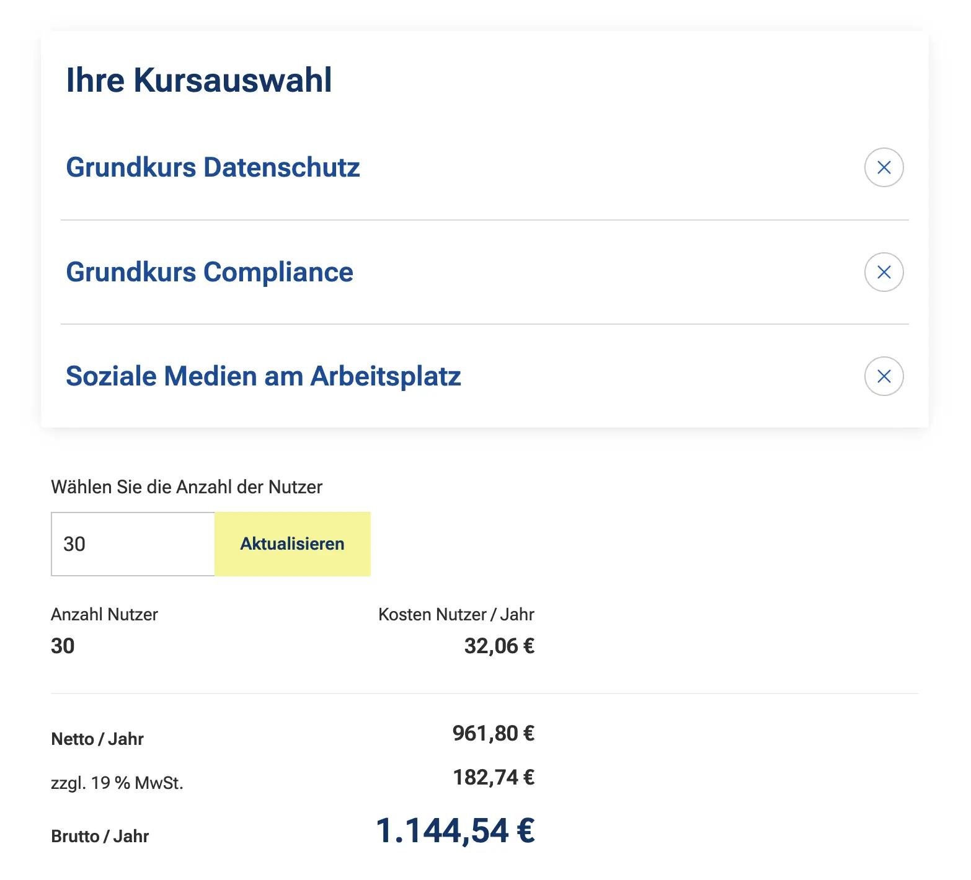
Task: Select the bold 30 under Anzahl Nutzer
Action: pyautogui.click(x=63, y=646)
